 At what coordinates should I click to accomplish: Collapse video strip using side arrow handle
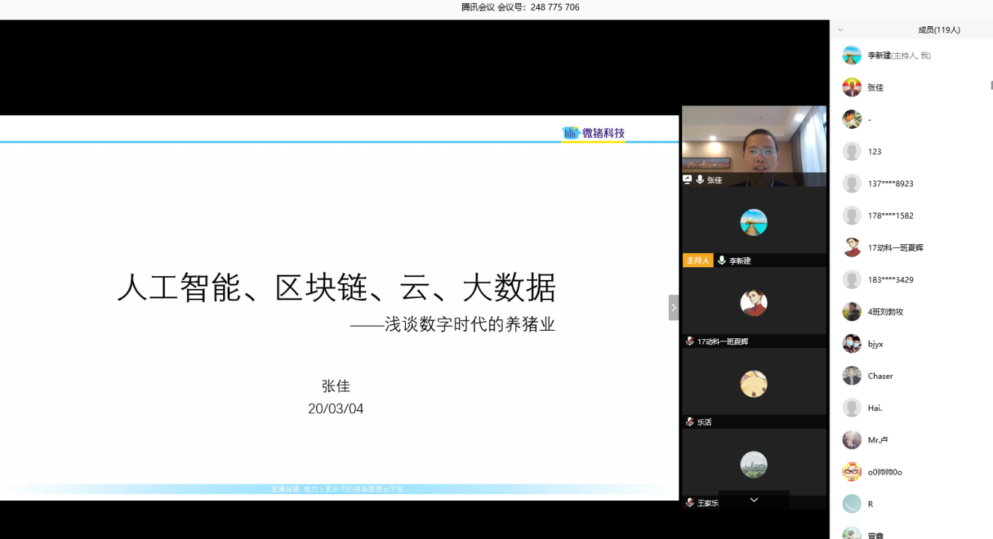(673, 308)
